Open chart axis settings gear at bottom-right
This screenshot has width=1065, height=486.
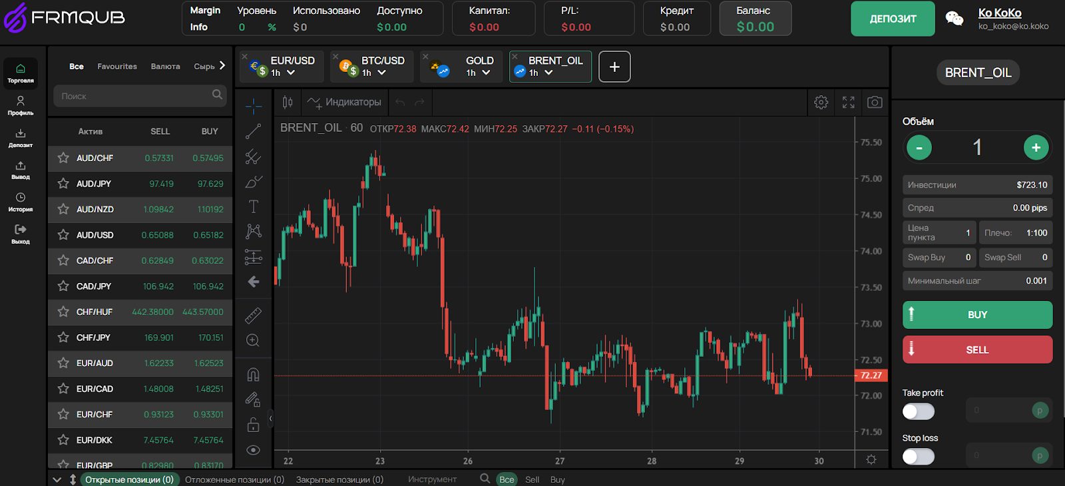click(871, 459)
